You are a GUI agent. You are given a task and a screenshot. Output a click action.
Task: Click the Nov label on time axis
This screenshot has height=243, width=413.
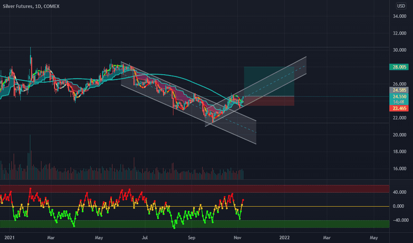pos(238,238)
